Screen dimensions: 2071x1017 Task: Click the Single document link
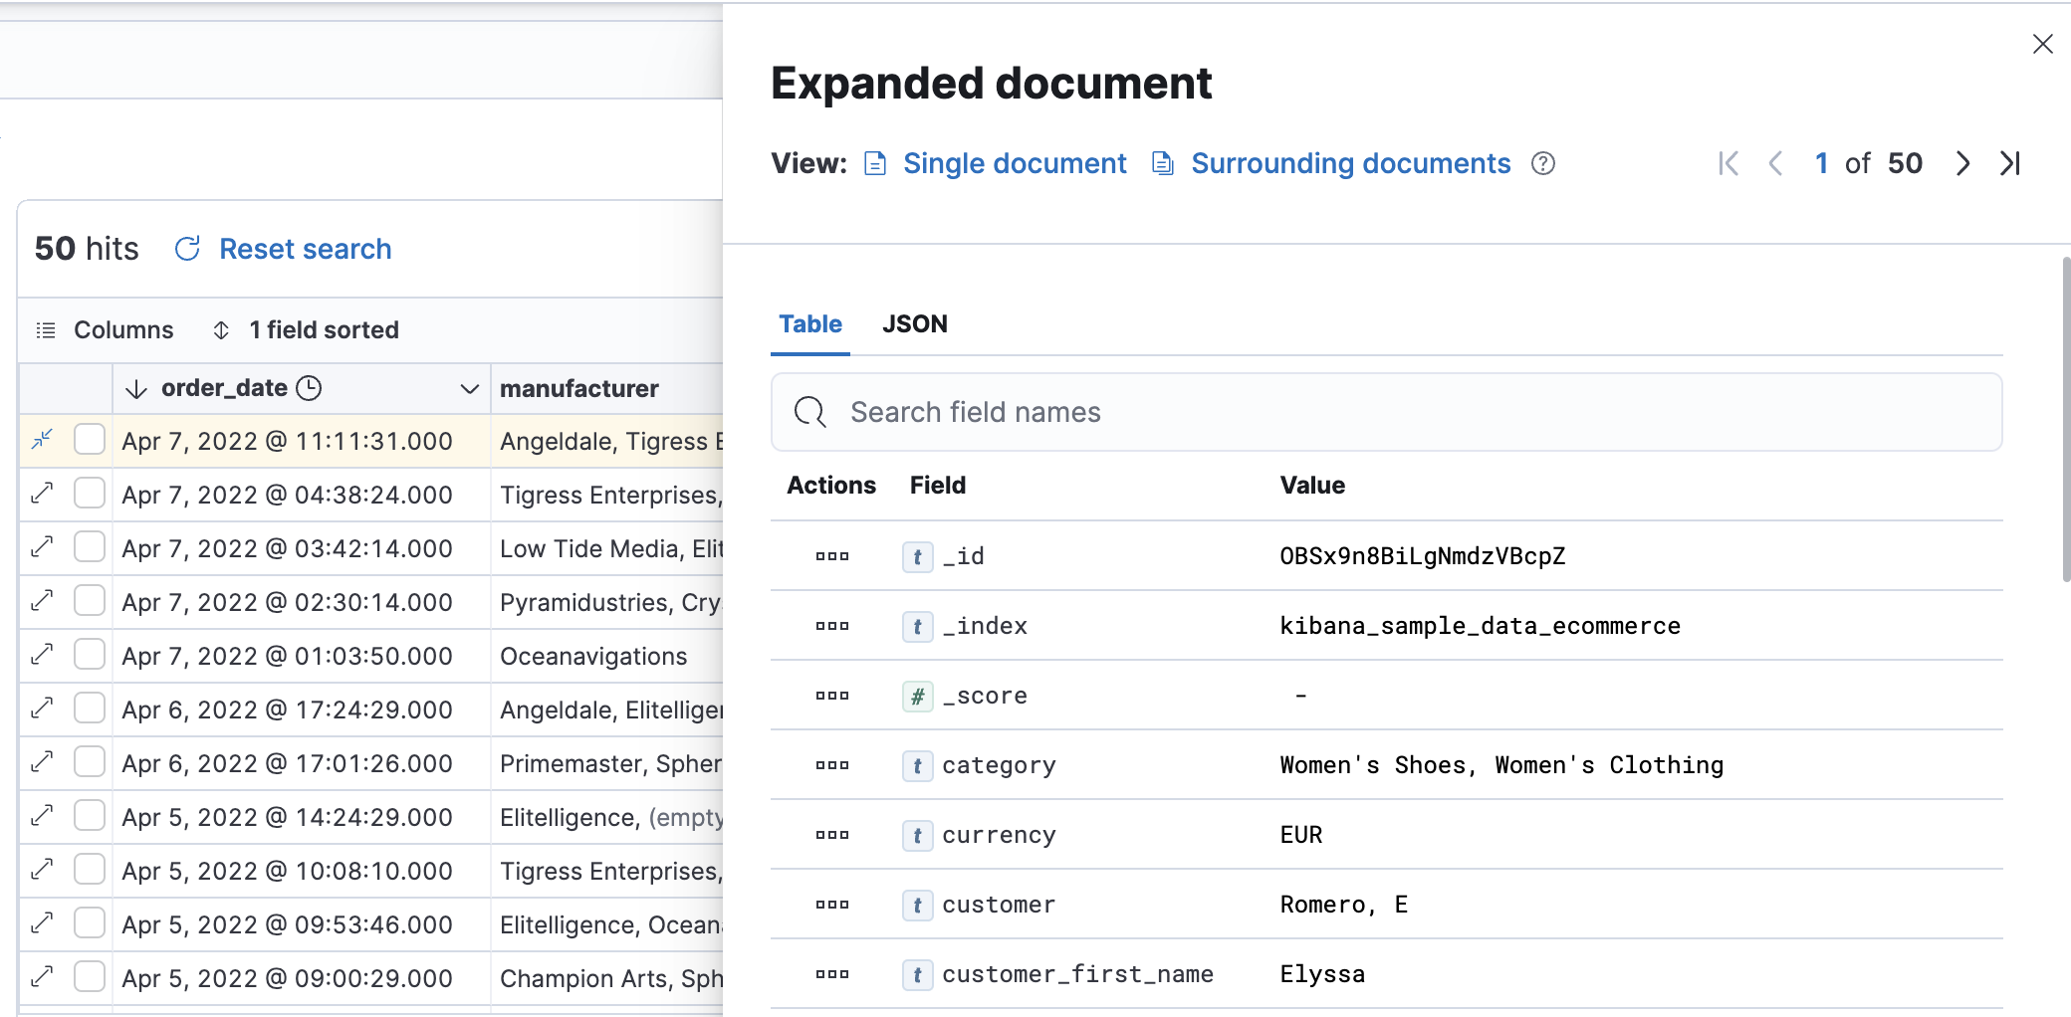(x=1015, y=163)
